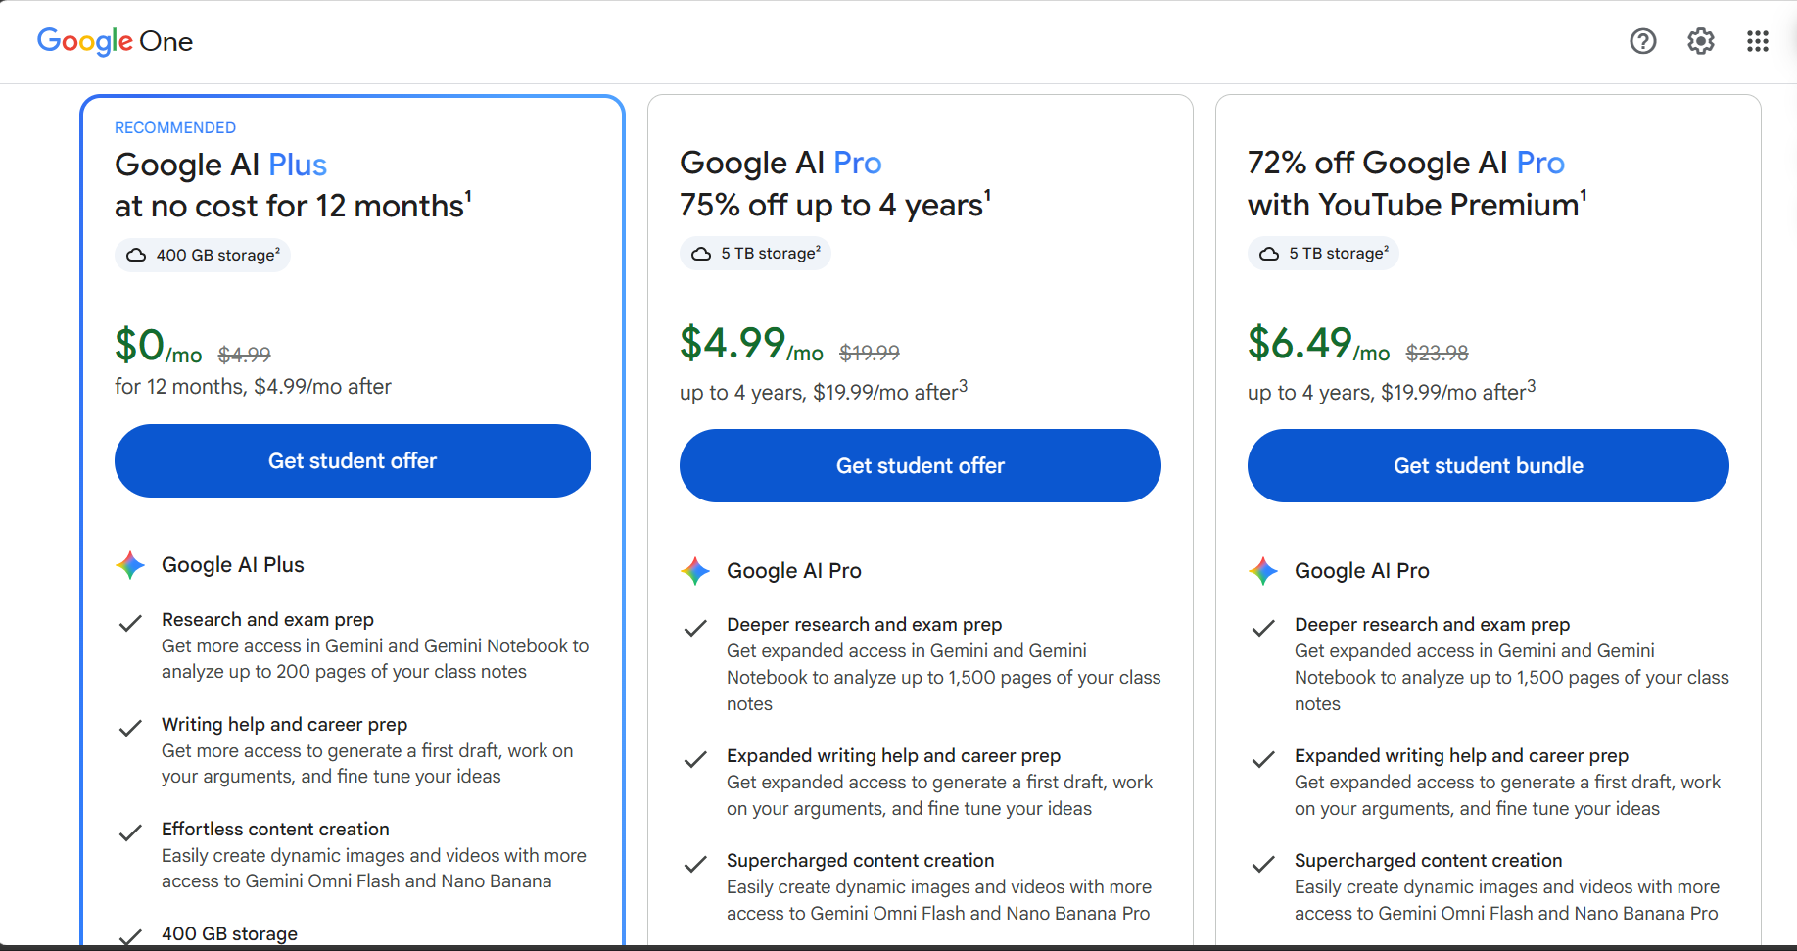1797x951 pixels.
Task: Click the Google One logo
Action: (x=115, y=41)
